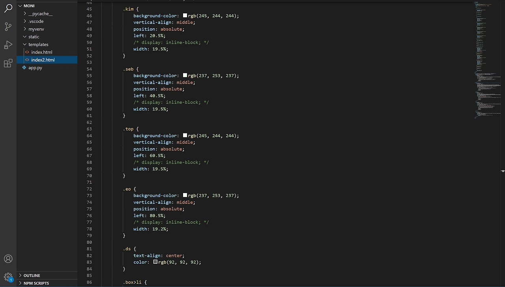Open the .top background-color swatch
The image size is (505, 287).
(x=185, y=135)
